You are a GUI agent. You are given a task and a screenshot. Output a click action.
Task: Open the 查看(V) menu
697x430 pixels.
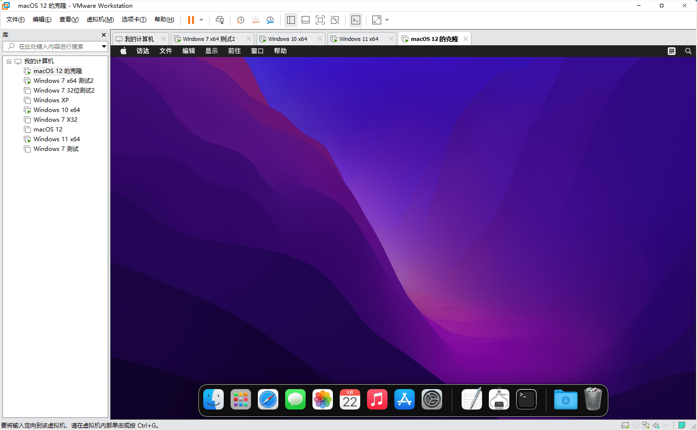click(x=69, y=19)
